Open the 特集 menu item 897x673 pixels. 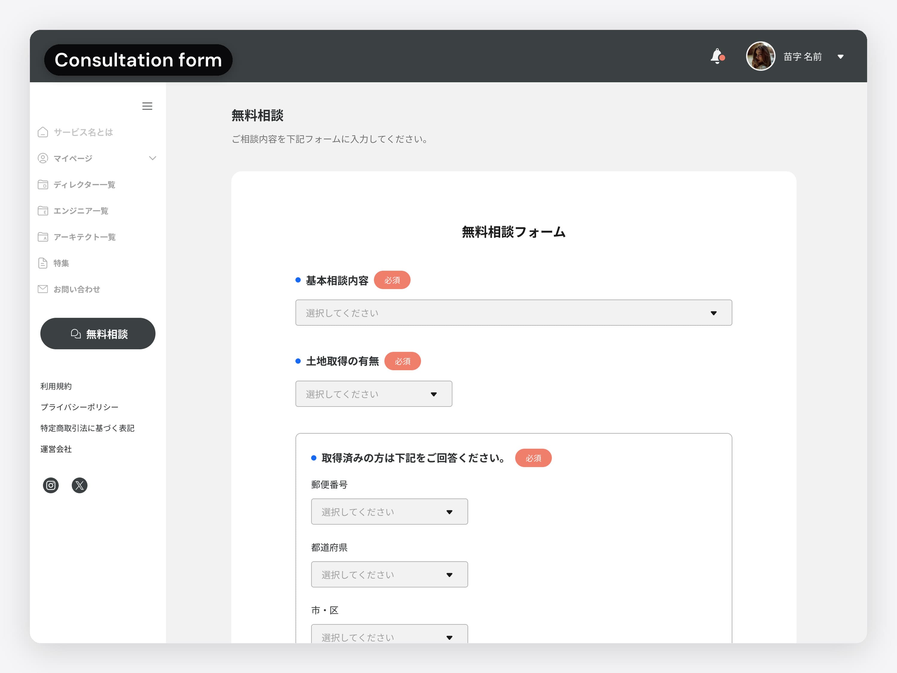coord(61,263)
